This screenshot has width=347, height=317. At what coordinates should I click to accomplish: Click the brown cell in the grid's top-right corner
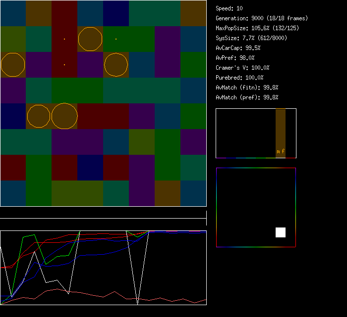click(193, 13)
